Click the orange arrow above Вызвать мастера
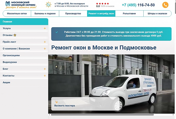 click(x=56, y=102)
